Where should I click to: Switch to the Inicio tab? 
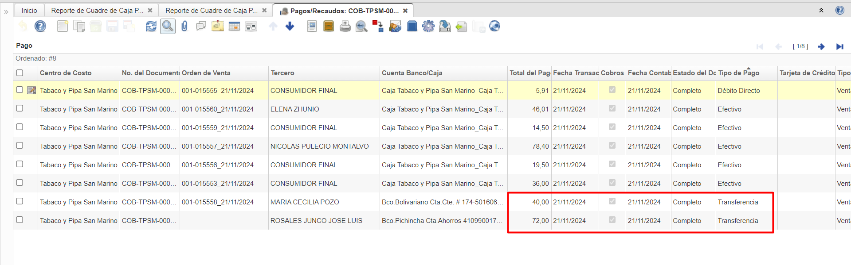coord(29,11)
